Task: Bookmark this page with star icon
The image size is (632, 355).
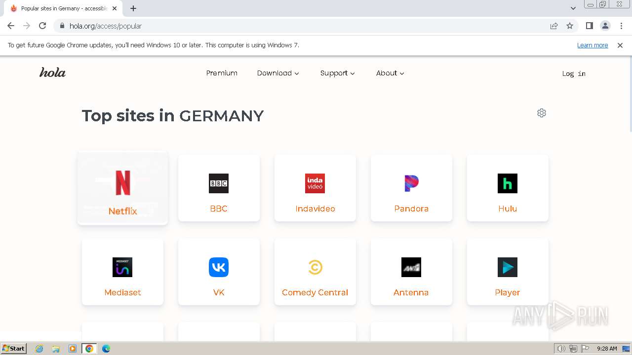Action: pos(570,26)
